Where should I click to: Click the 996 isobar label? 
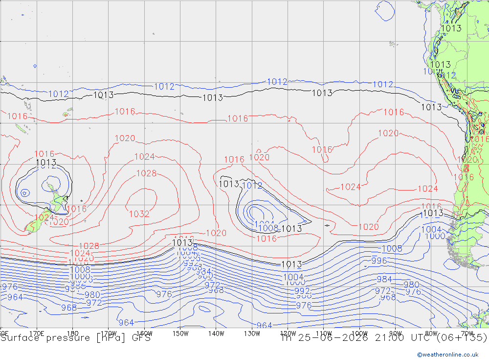pos(379,260)
